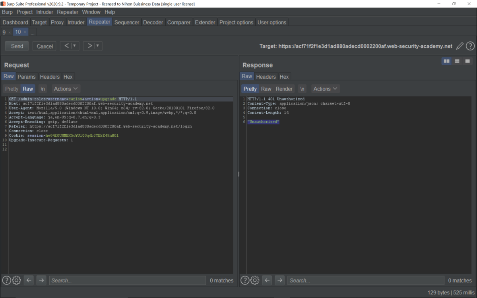Switch to Decoder tab
This screenshot has height=298, width=477.
(x=153, y=22)
